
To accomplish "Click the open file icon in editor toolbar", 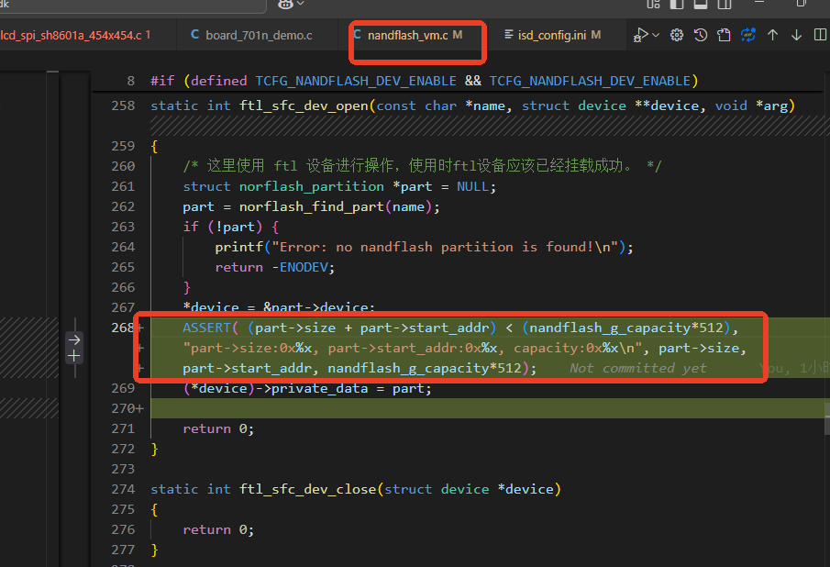I will (724, 36).
